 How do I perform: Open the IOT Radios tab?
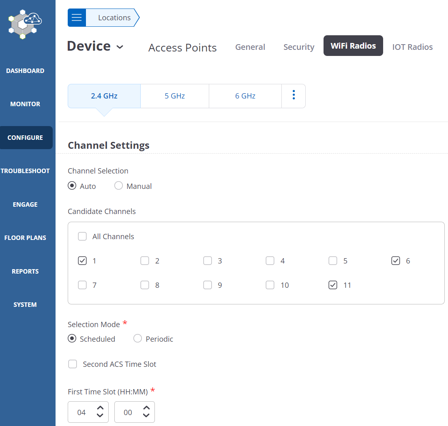click(412, 47)
